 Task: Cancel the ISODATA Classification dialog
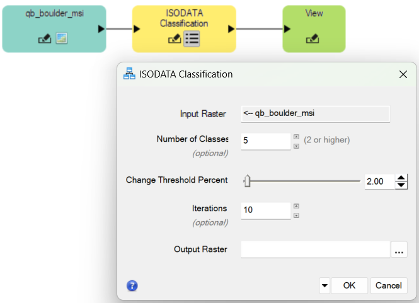coord(388,285)
